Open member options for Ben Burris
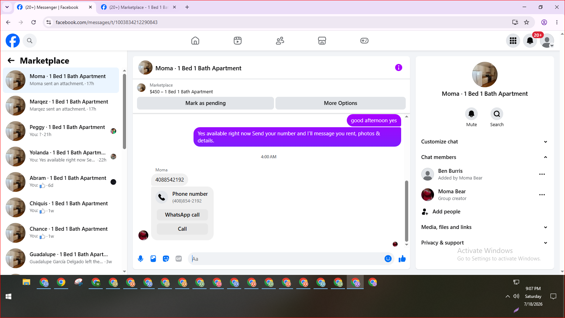 pos(542,174)
